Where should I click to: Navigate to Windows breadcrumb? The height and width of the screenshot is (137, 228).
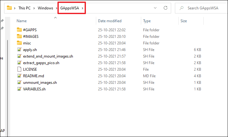[45, 8]
